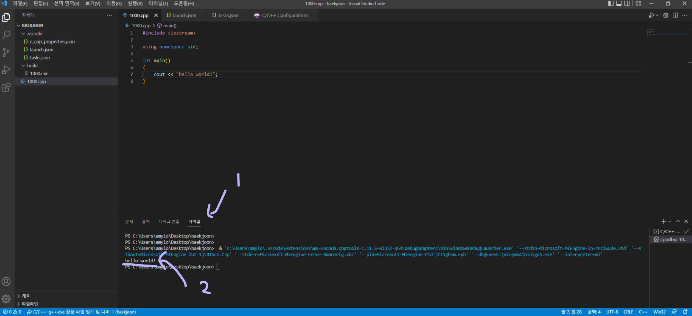The width and height of the screenshot is (692, 316).
Task: Collapse the BAEKJOON workspace folder
Action: pyautogui.click(x=66, y=25)
